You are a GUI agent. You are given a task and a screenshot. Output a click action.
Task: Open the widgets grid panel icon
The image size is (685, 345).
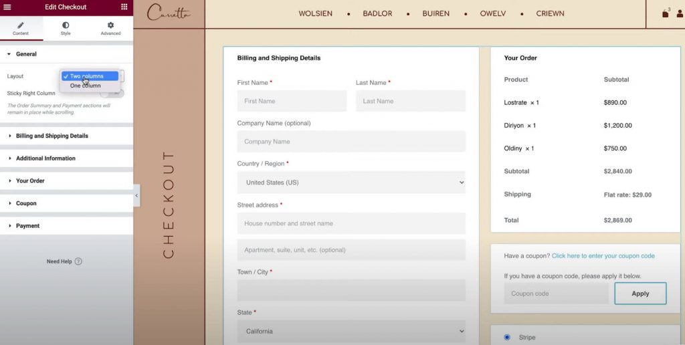[x=124, y=7]
